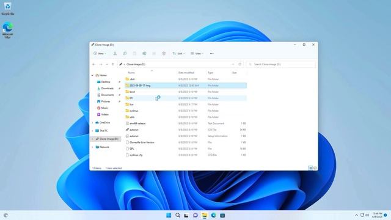The image size is (391, 220).
Task: Sort by the Size column header
Action: pos(235,73)
